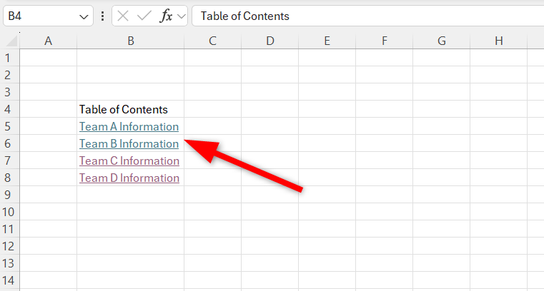Open the Team C Information link
The height and width of the screenshot is (291, 544).
point(129,161)
